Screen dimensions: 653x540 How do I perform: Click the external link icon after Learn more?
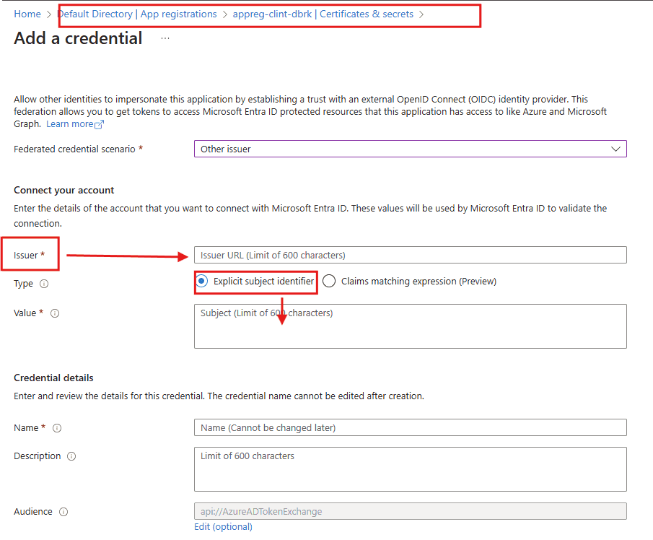click(x=100, y=124)
